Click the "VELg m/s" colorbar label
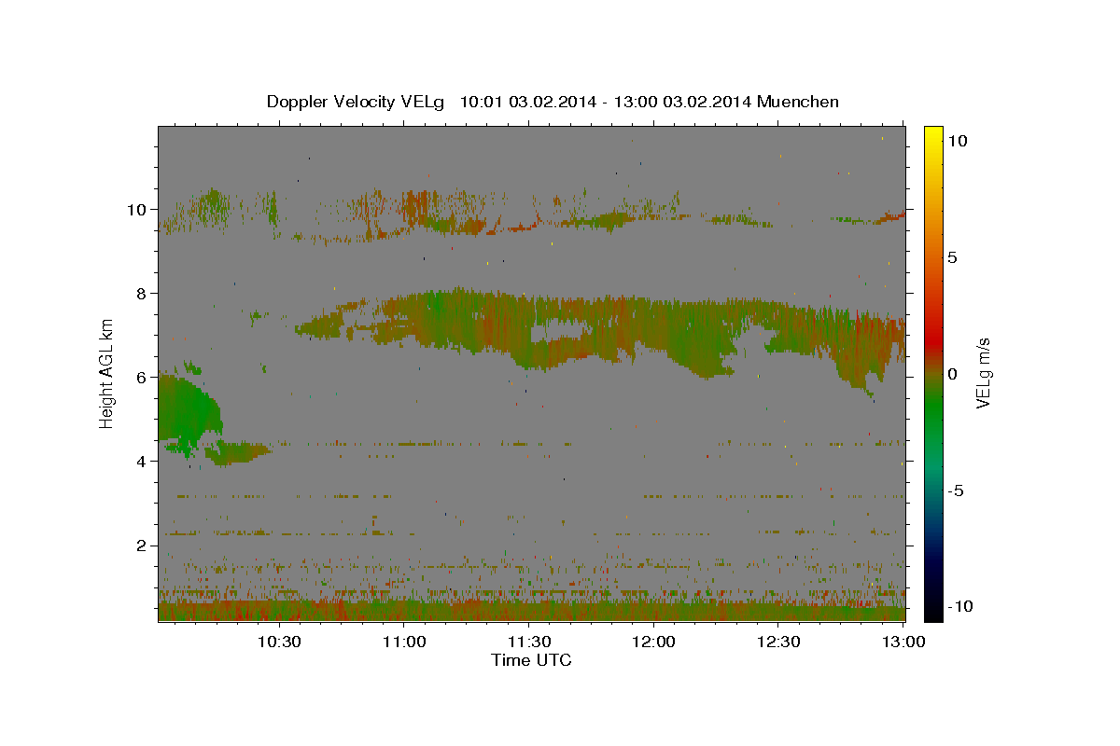The height and width of the screenshot is (746, 1120). coord(983,373)
